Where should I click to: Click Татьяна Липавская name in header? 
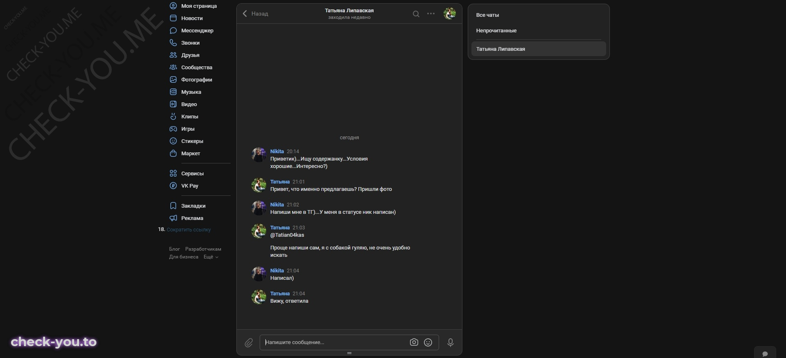tap(349, 11)
